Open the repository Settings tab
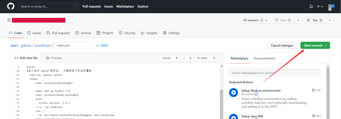 click(171, 33)
